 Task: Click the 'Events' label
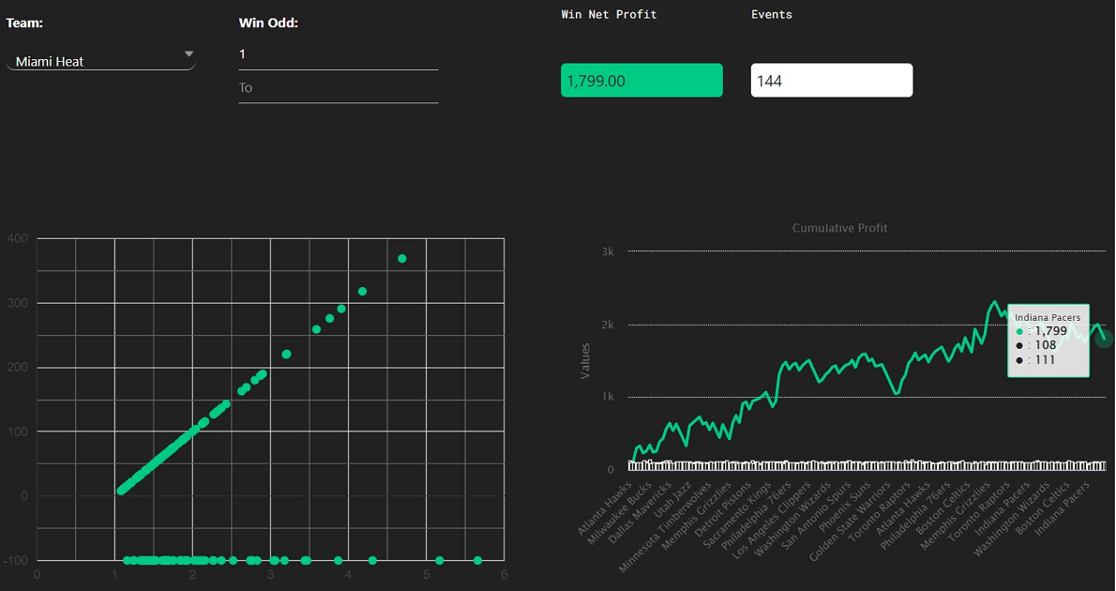tap(772, 14)
